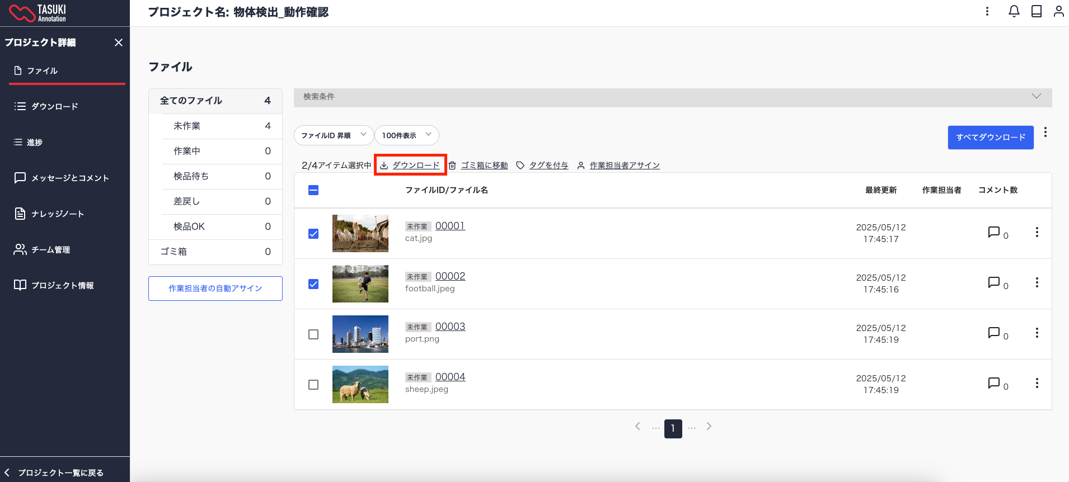Close the project details sidebar
This screenshot has width=1069, height=482.
(119, 42)
